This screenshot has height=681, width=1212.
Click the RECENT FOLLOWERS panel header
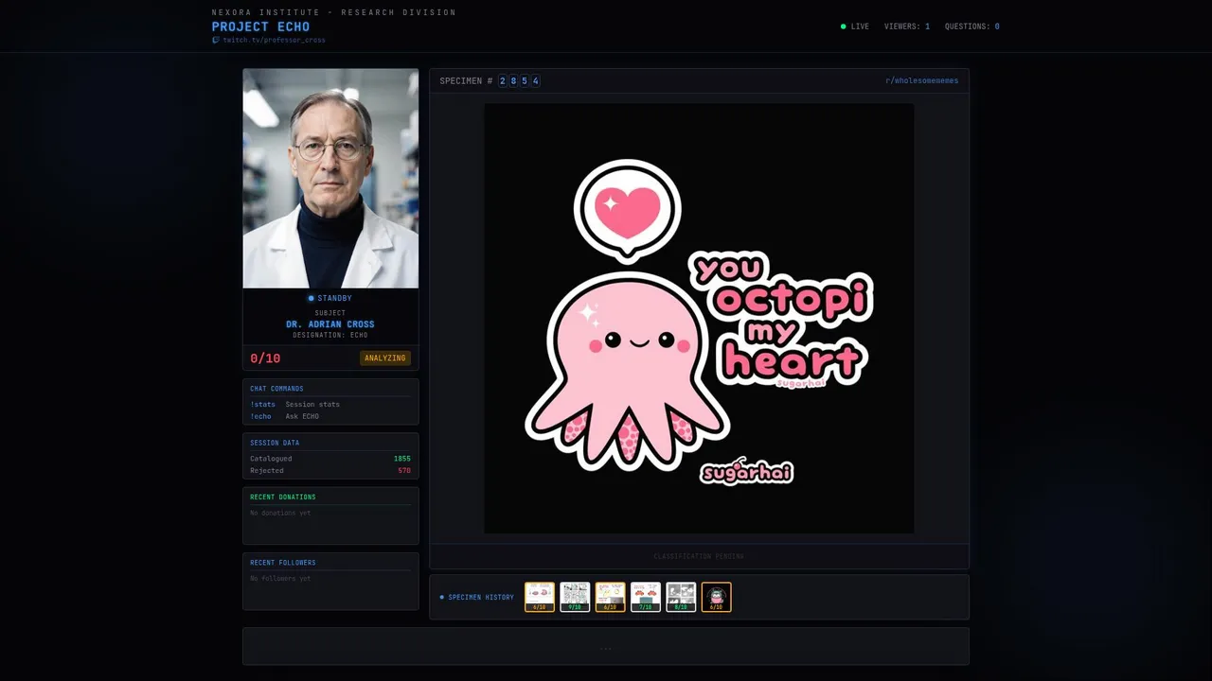(283, 563)
